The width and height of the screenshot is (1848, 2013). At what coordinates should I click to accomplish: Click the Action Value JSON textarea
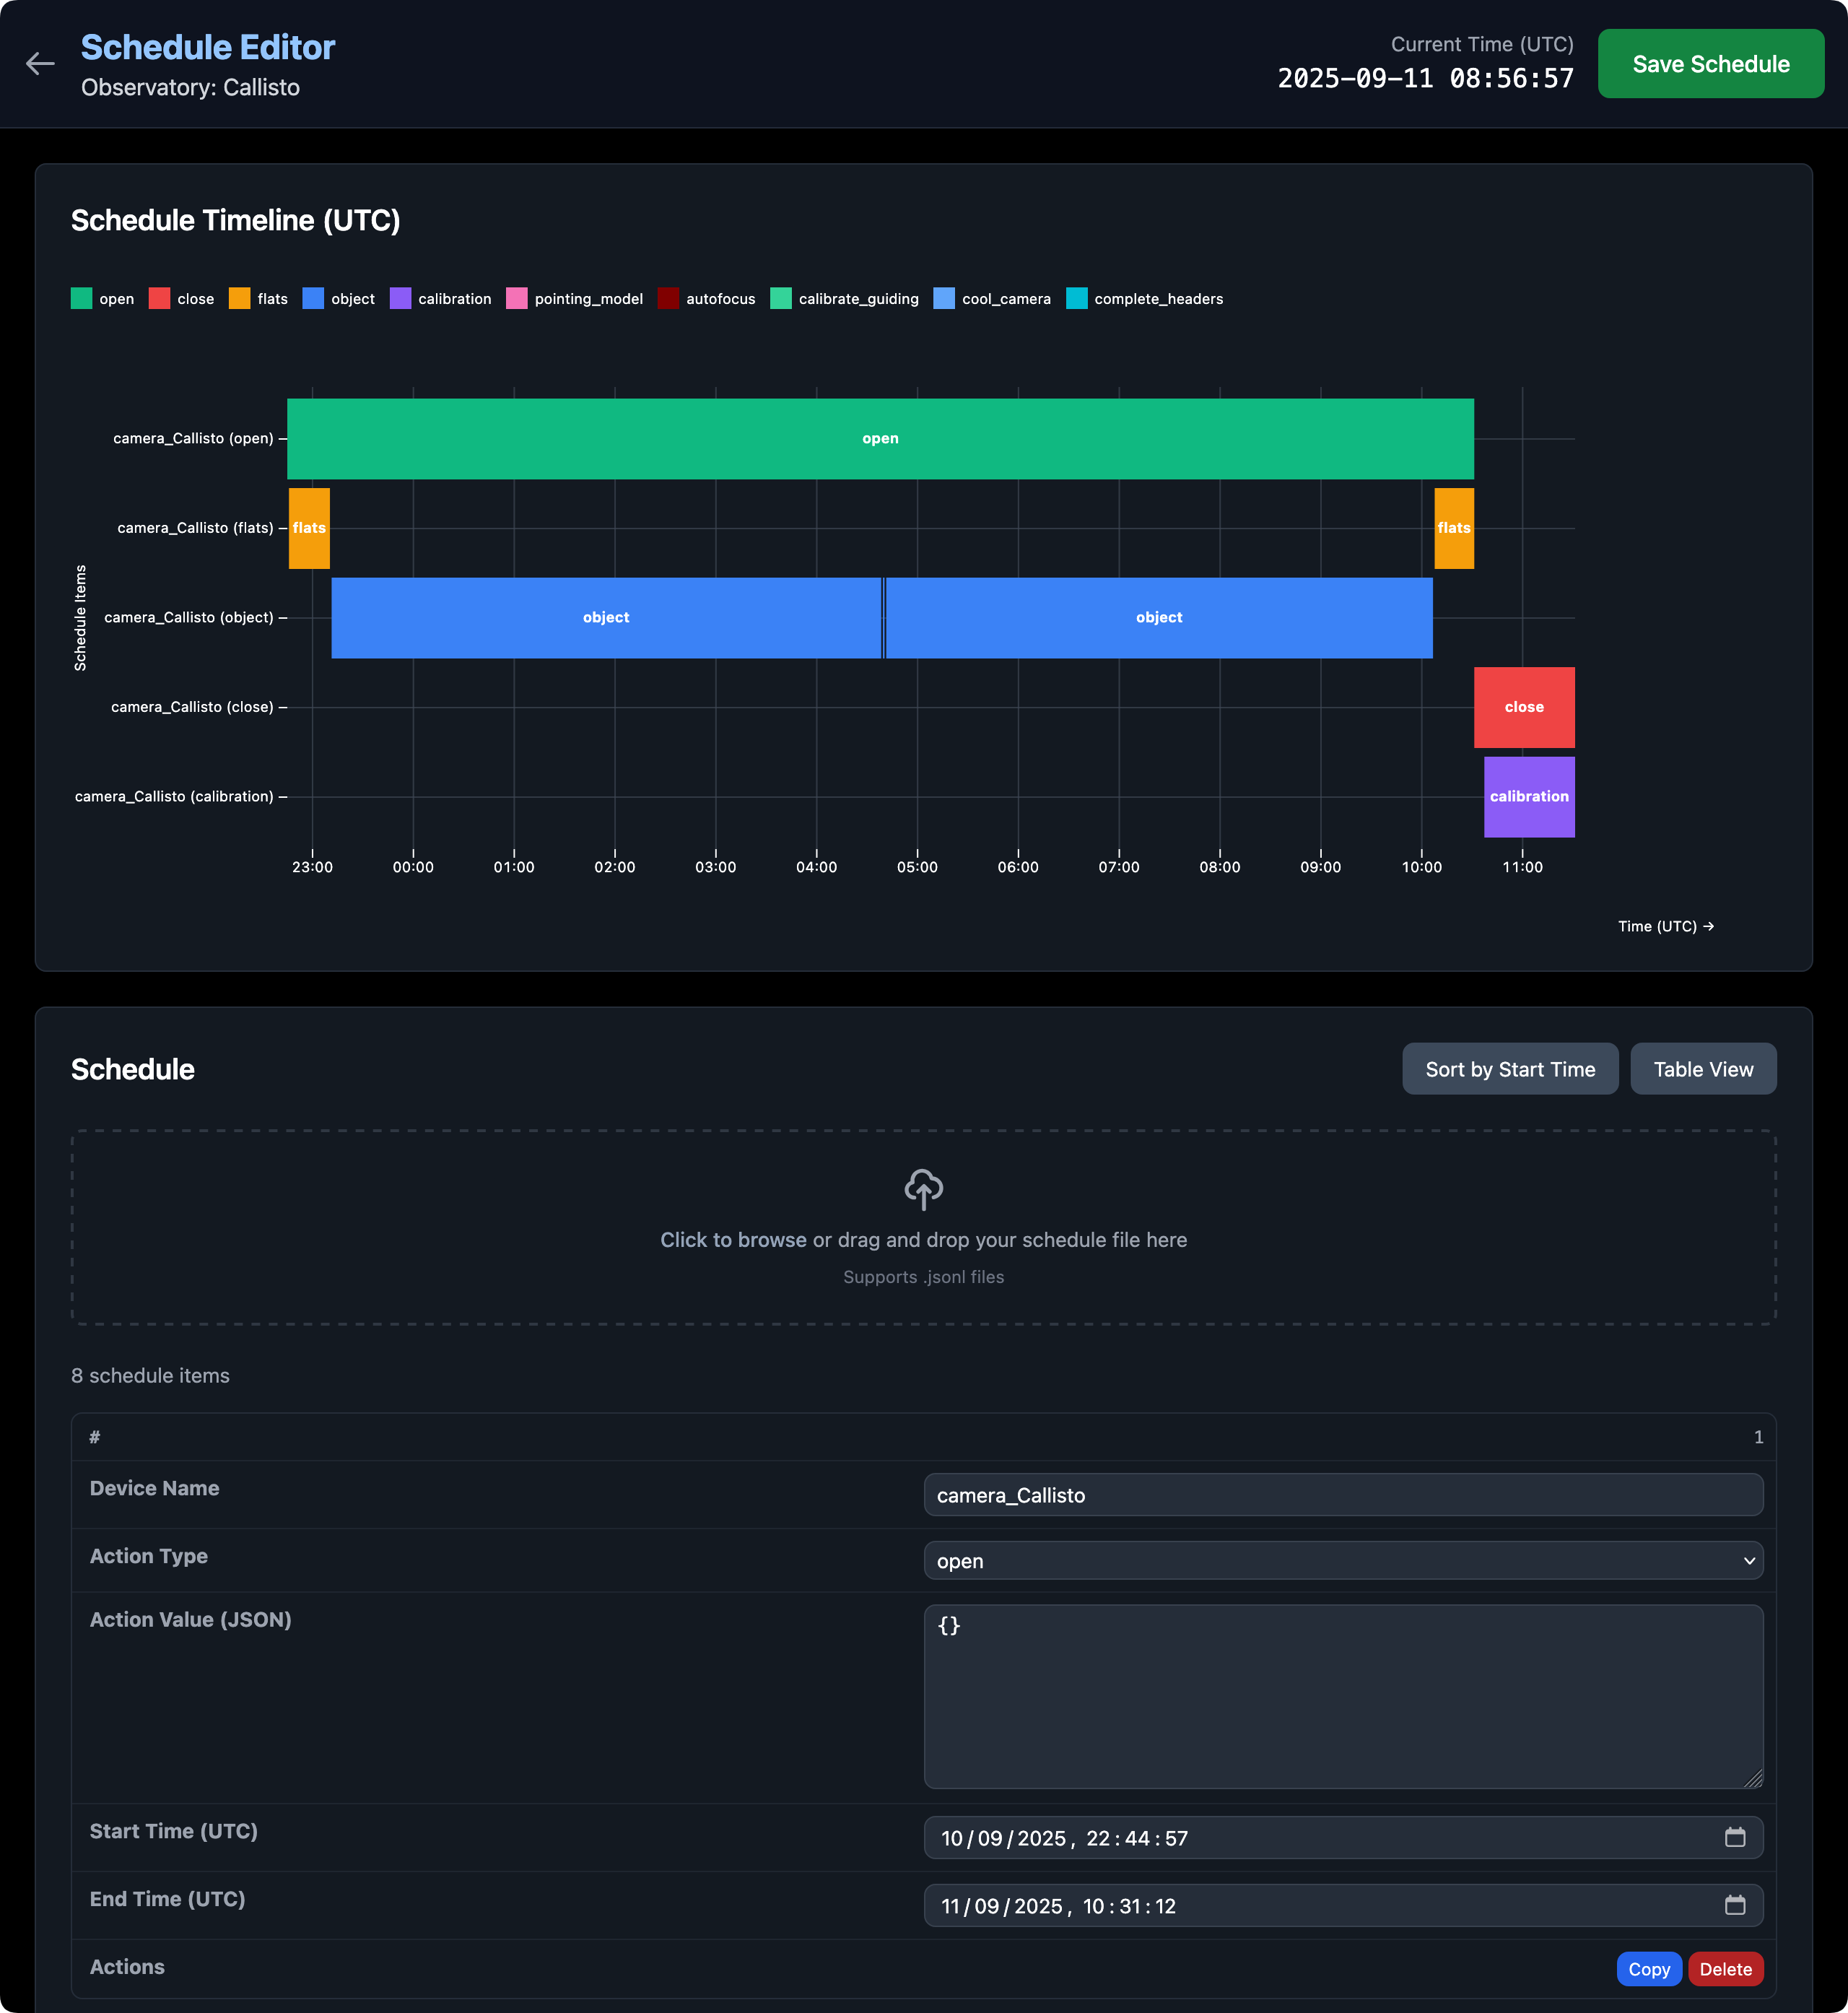(x=1342, y=1696)
